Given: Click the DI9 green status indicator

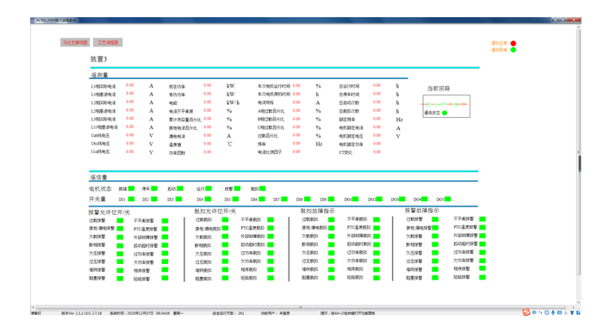Looking at the screenshot, I should 331,200.
